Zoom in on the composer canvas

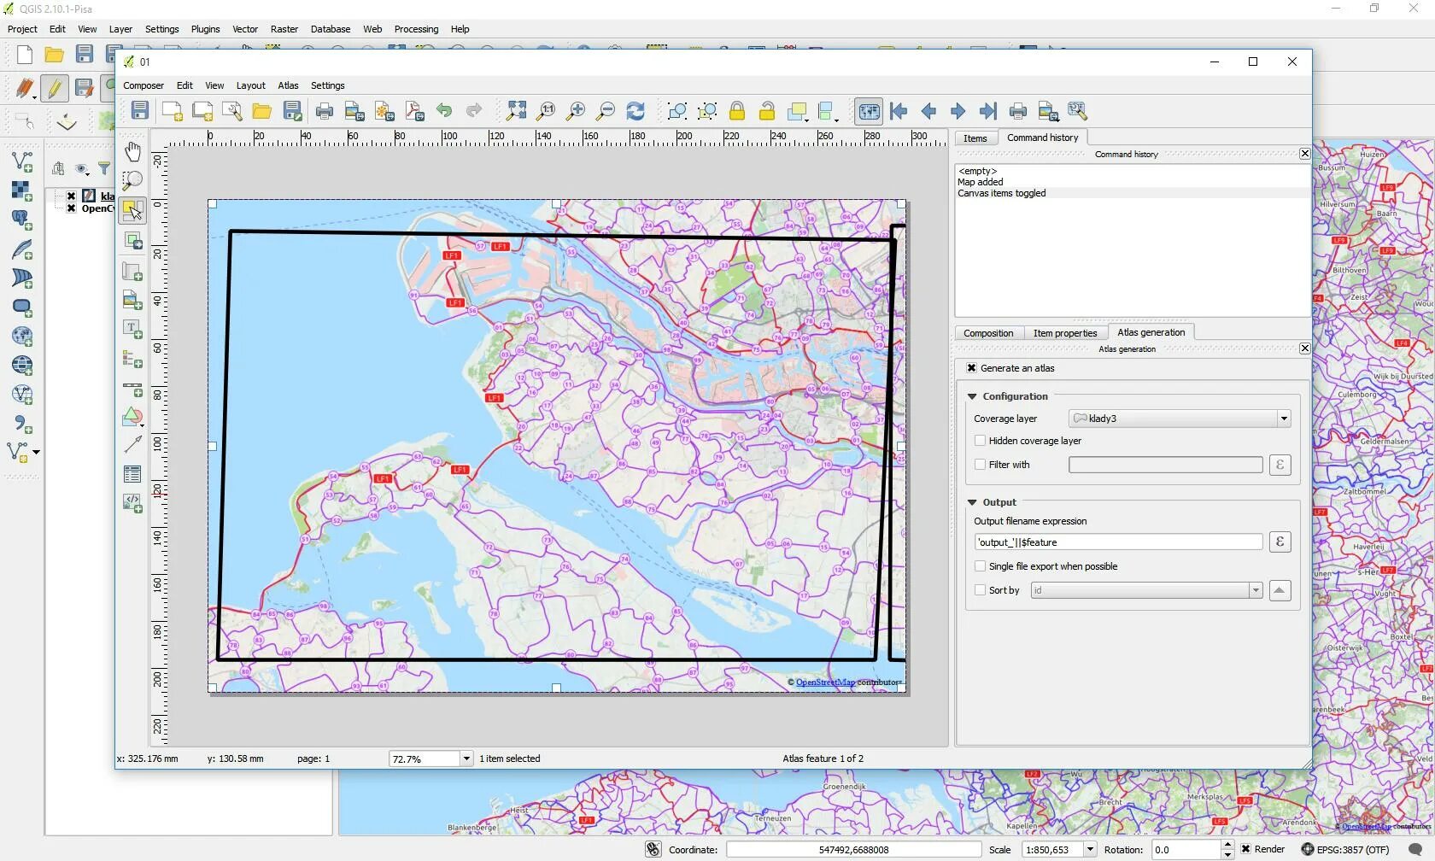576,110
